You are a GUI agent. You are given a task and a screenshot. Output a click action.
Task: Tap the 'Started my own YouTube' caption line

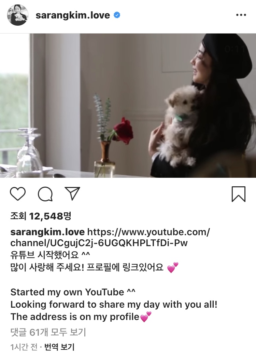pos(73,292)
